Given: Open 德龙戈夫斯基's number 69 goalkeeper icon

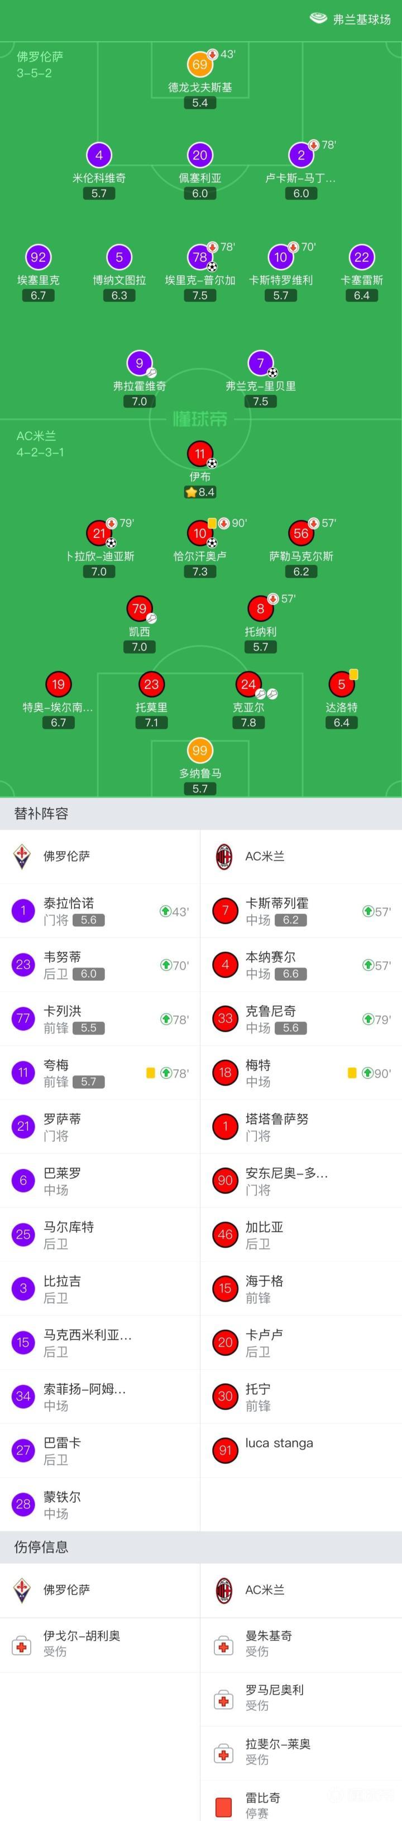Looking at the screenshot, I should (x=199, y=65).
